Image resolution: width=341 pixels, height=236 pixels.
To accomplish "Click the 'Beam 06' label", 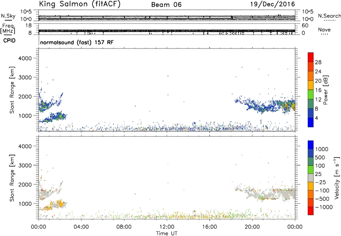I will tap(166, 5).
